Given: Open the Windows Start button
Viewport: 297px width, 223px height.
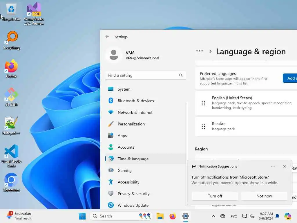Looking at the screenshot, I should click(x=82, y=216).
